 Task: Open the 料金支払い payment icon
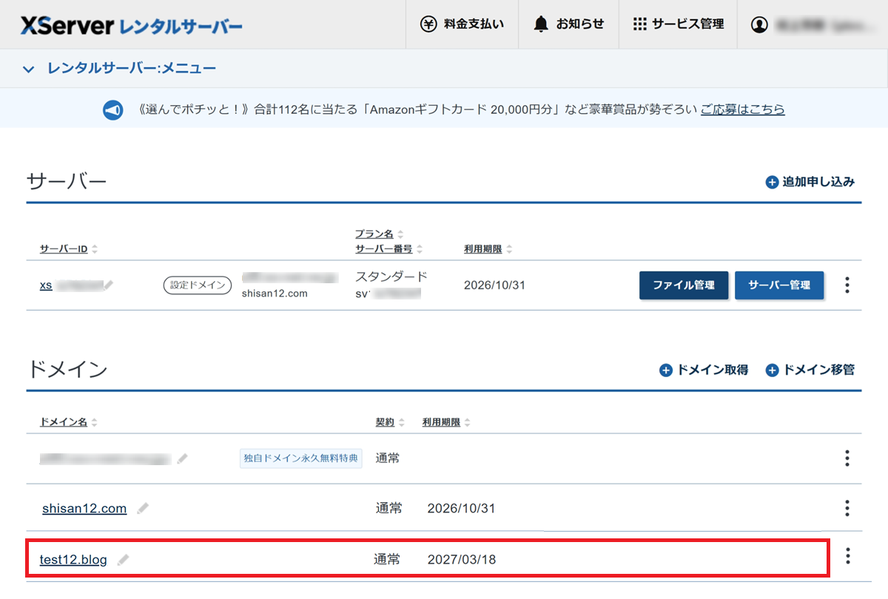click(x=431, y=23)
